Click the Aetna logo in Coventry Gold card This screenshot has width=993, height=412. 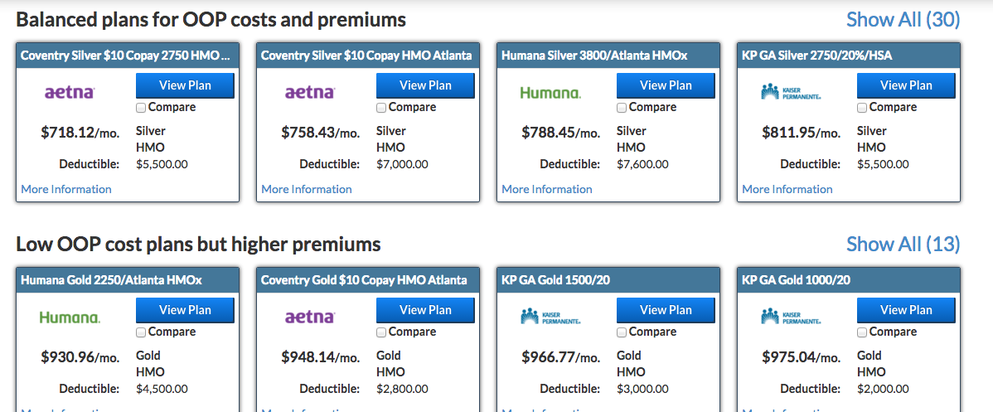click(310, 317)
